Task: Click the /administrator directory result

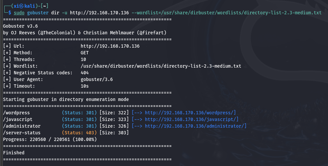Action: click(x=22, y=126)
